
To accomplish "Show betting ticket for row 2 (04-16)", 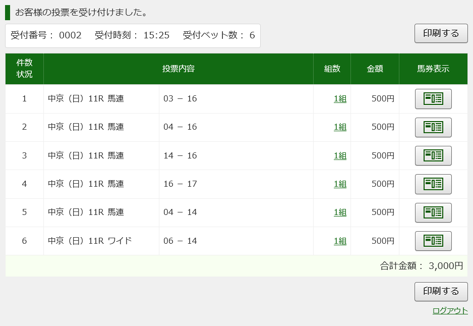I will pos(433,127).
